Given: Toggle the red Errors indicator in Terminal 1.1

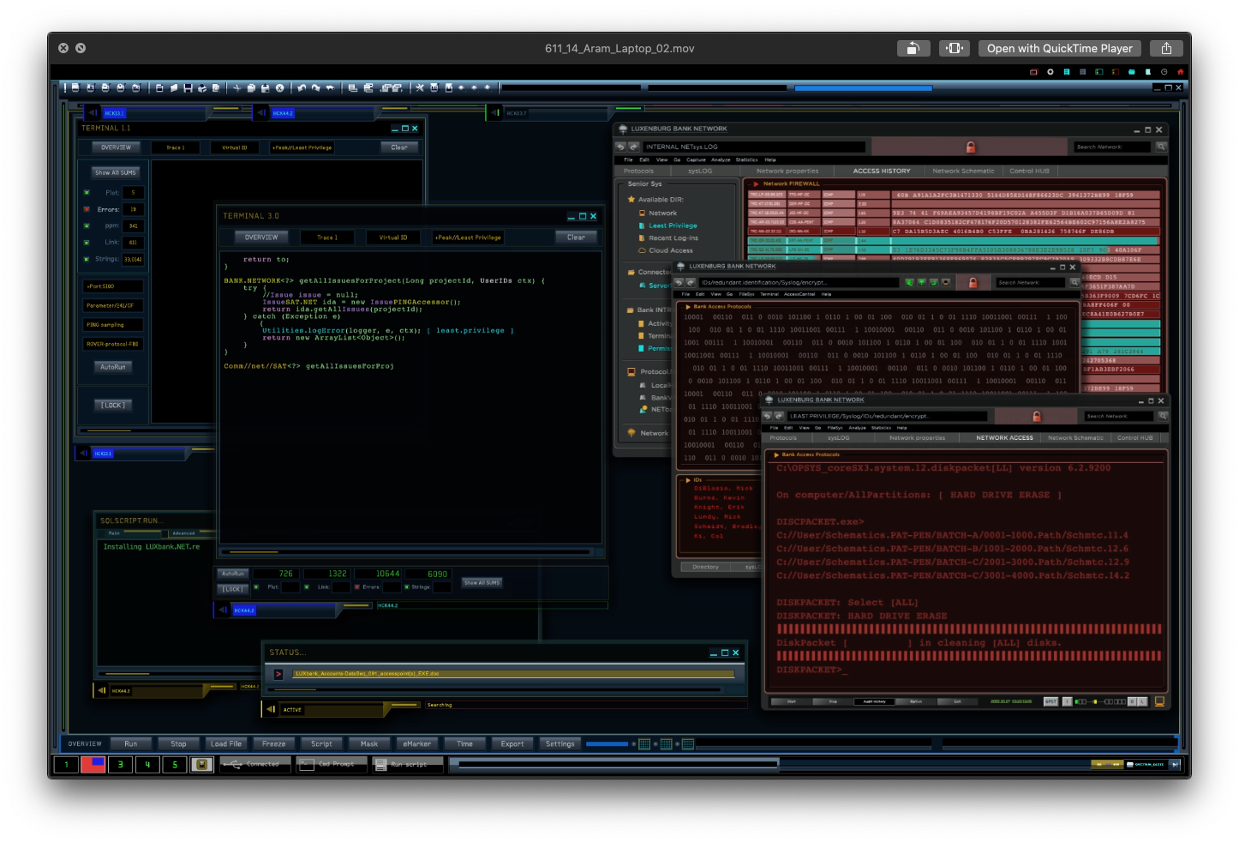Looking at the screenshot, I should [87, 209].
